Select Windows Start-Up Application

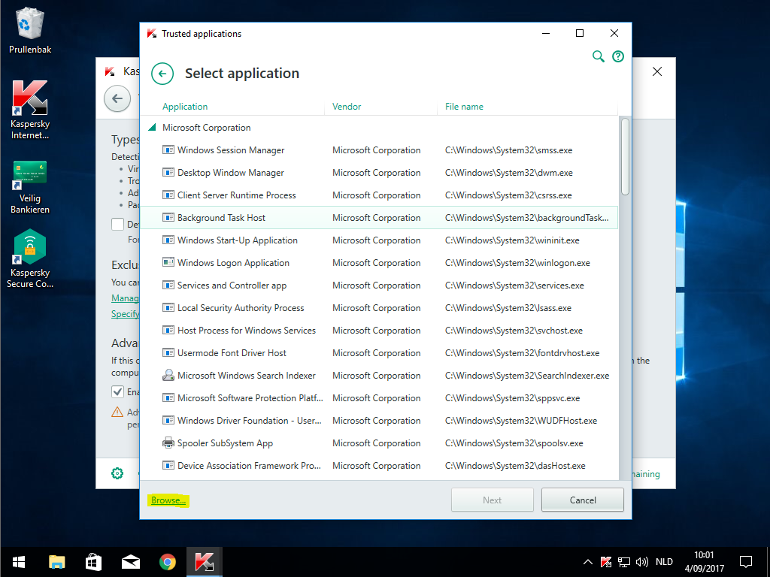tap(379, 240)
